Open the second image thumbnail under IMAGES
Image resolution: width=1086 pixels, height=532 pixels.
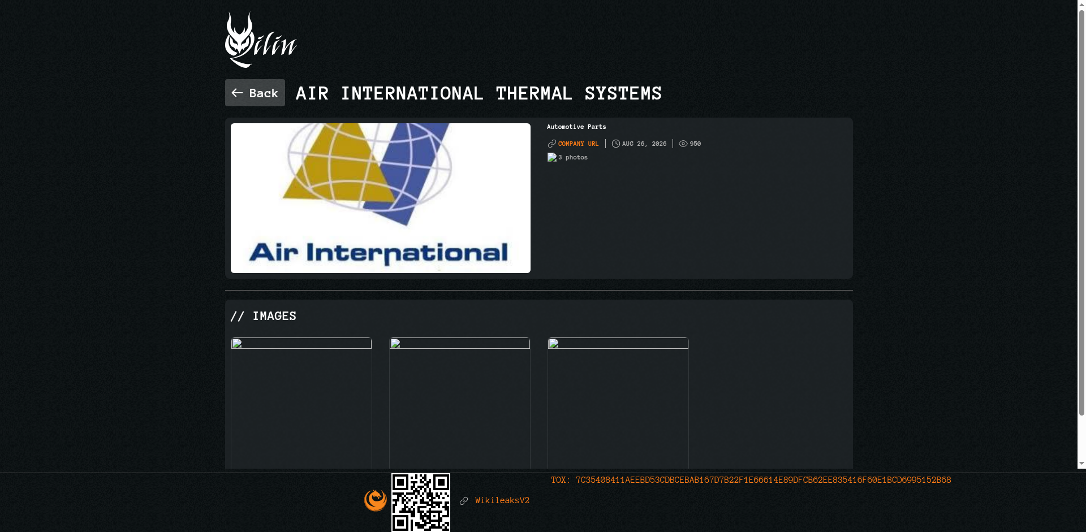pyautogui.click(x=460, y=403)
